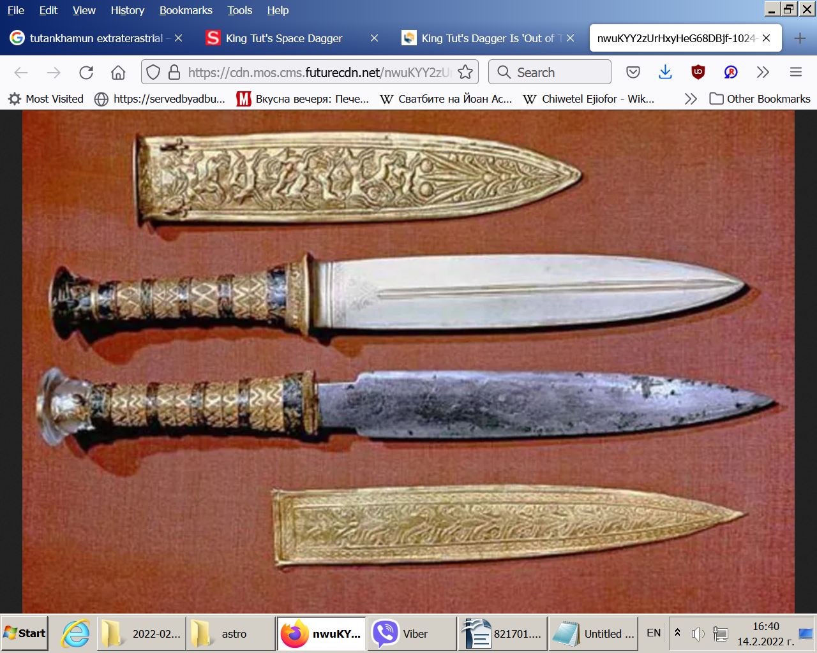This screenshot has height=653, width=817.
Task: Open the Downloads panel
Action: 665,72
